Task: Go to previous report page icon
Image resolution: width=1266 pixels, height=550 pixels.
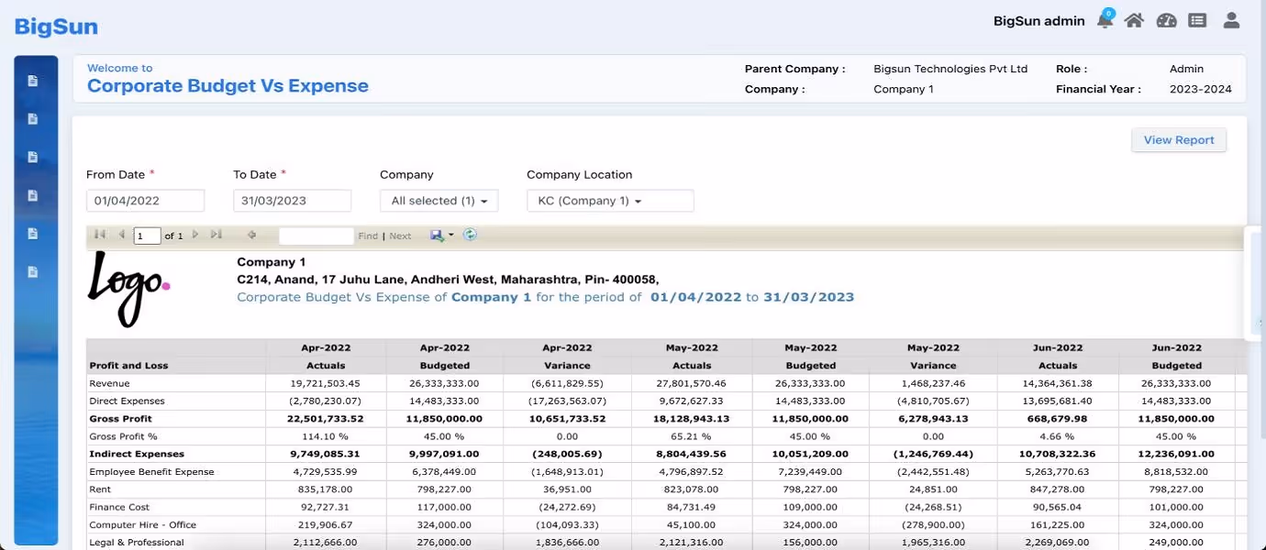Action: point(121,235)
